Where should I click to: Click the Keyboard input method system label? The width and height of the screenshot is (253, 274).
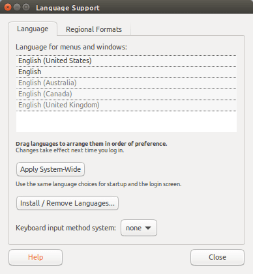click(66, 228)
